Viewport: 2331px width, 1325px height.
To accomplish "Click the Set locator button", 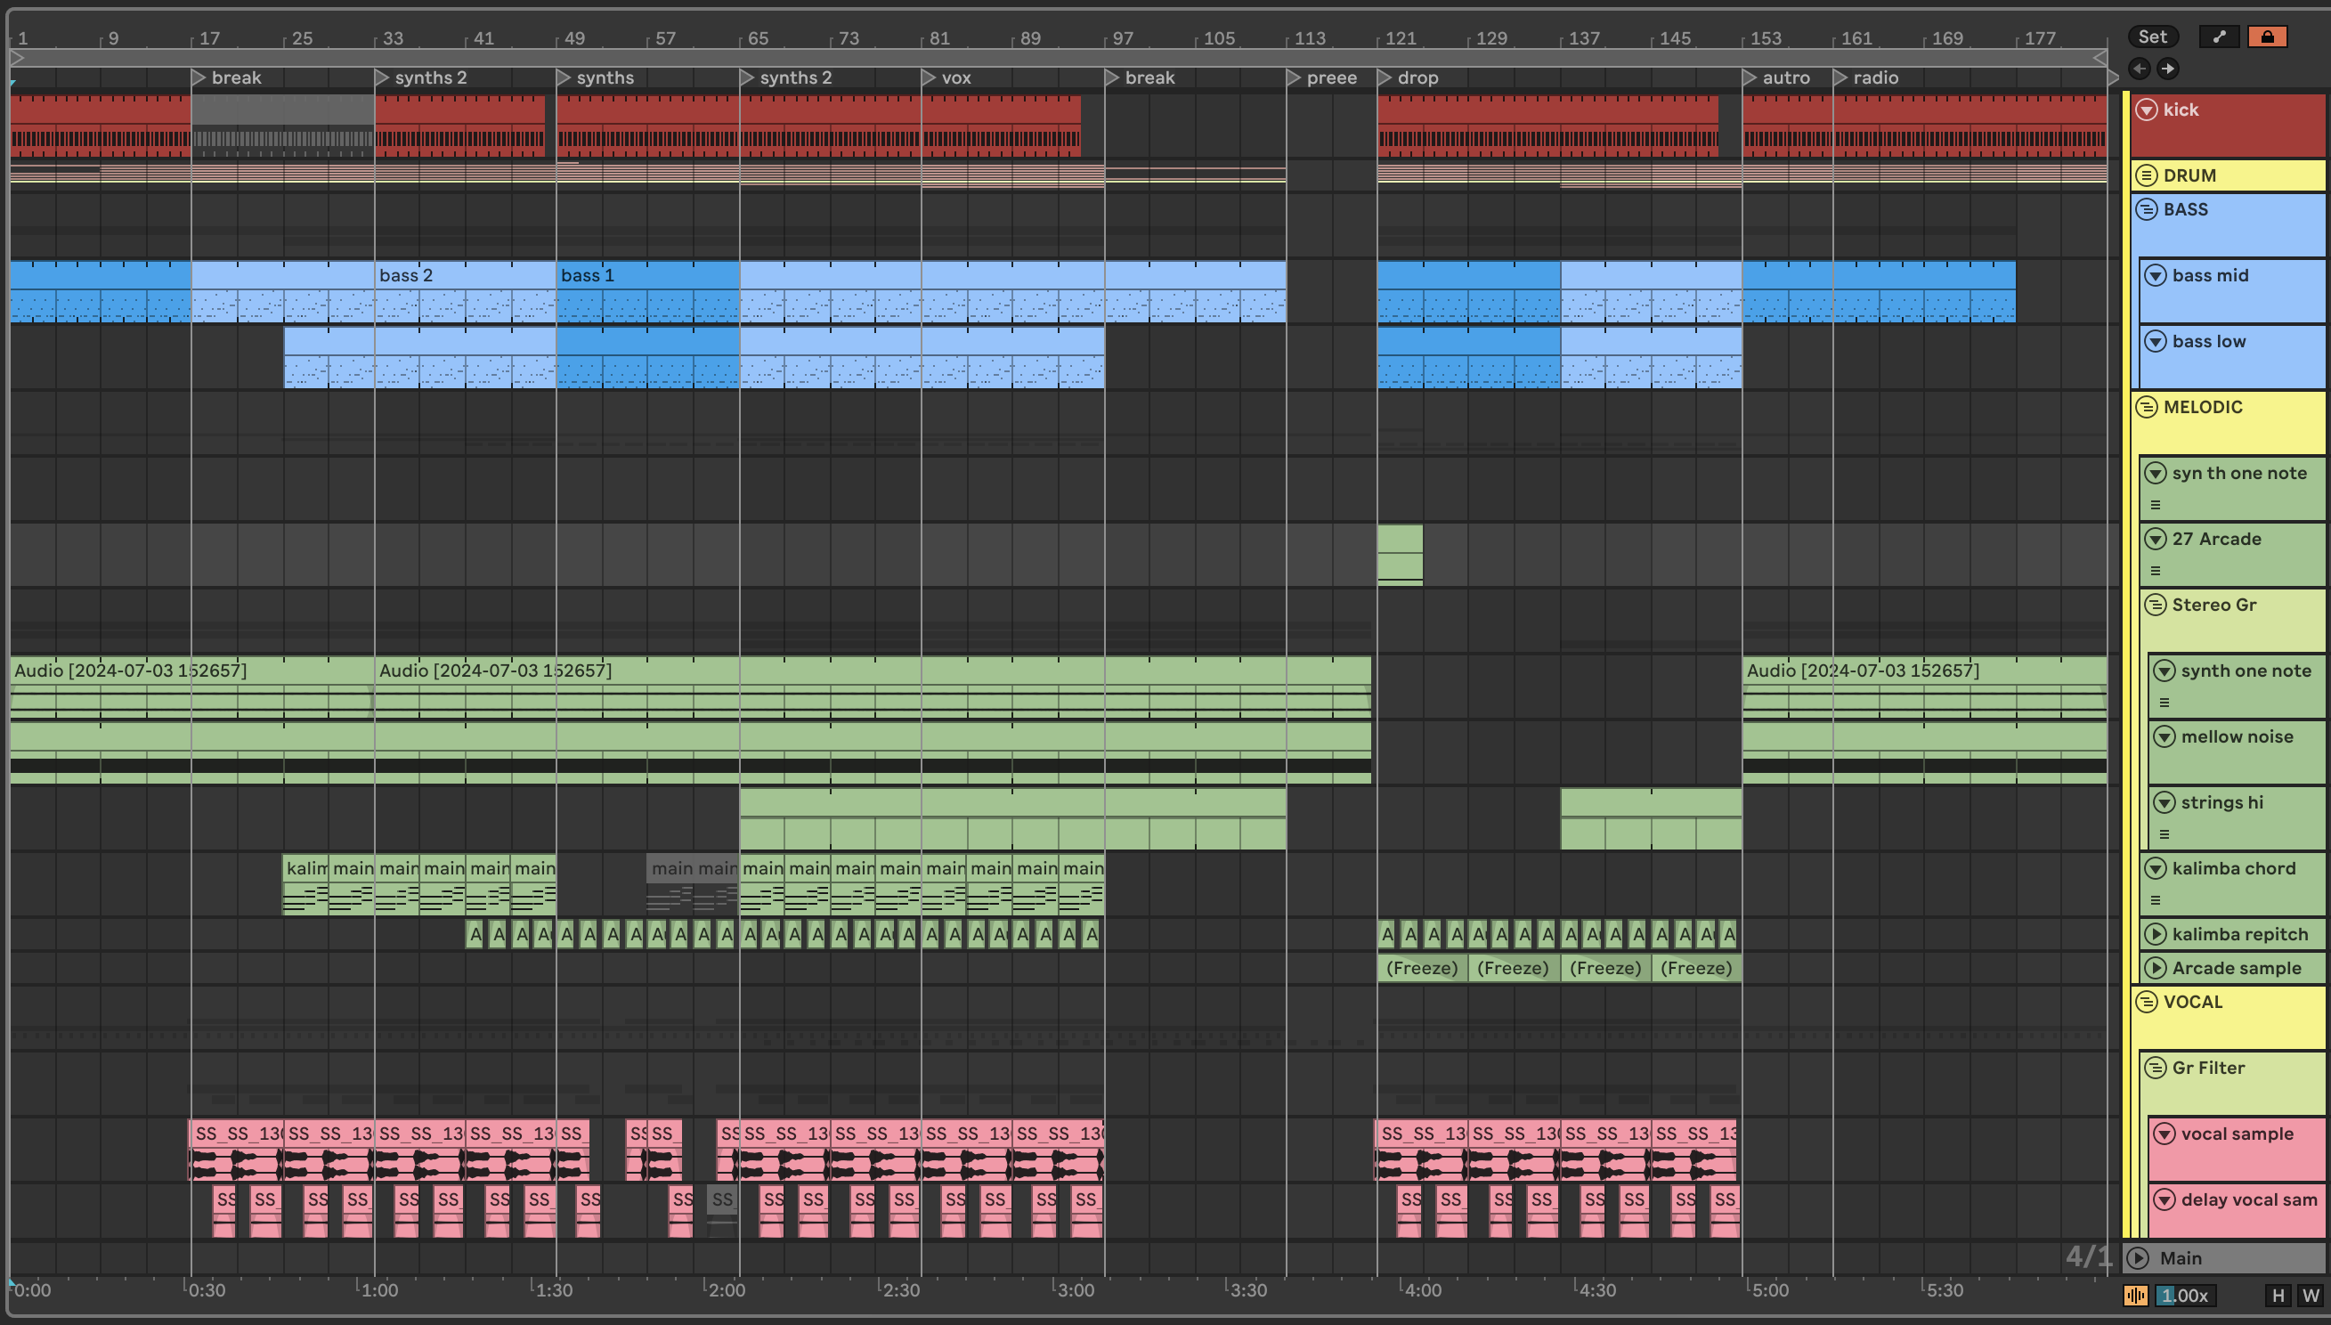I will point(2152,37).
